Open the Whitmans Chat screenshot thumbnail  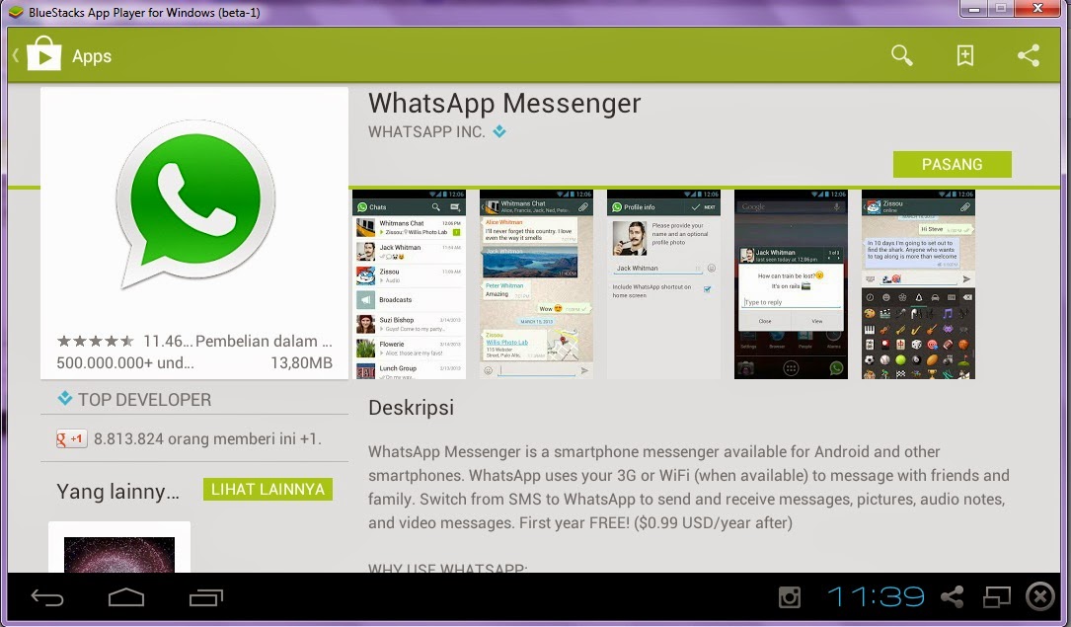tap(536, 284)
